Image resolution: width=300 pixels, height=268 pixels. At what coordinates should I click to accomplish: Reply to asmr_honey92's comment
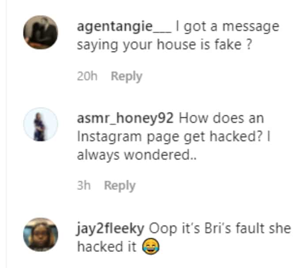tap(120, 186)
